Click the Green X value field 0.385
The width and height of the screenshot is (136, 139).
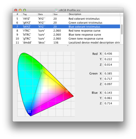tap(111, 73)
